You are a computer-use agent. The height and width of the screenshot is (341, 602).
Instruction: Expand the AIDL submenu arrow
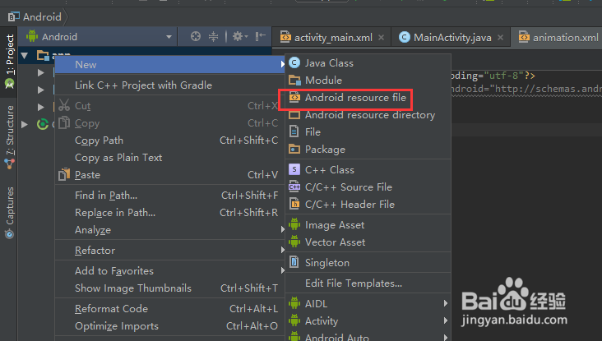[446, 303]
